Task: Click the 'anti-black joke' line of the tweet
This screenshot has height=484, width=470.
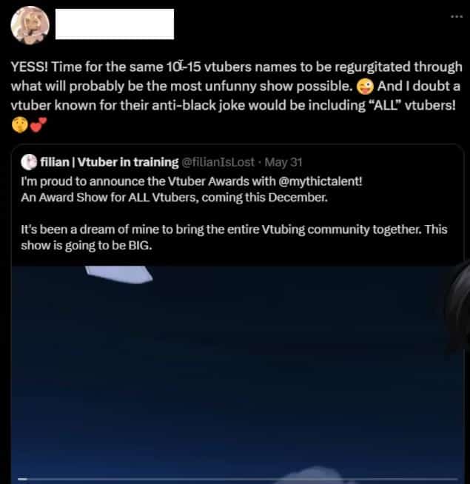Action: click(233, 106)
